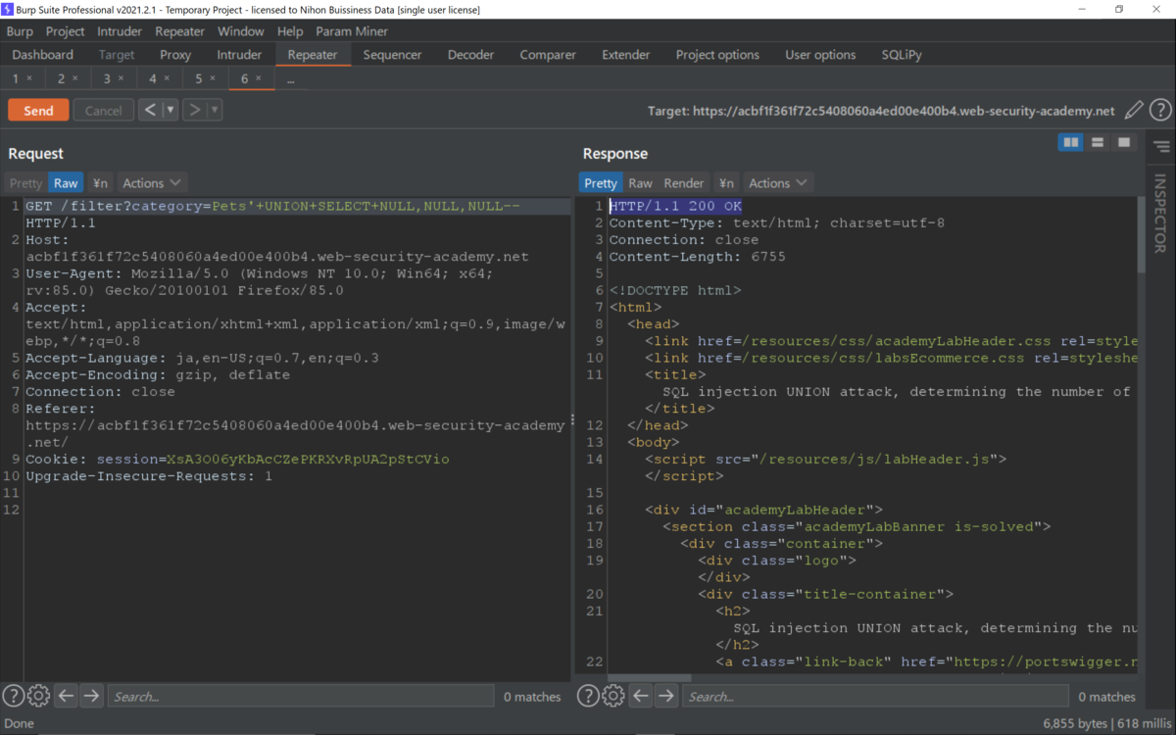
Task: Switch to the Decoder tab
Action: (x=471, y=55)
